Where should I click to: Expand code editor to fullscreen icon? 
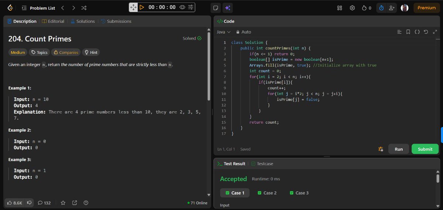pyautogui.click(x=435, y=32)
